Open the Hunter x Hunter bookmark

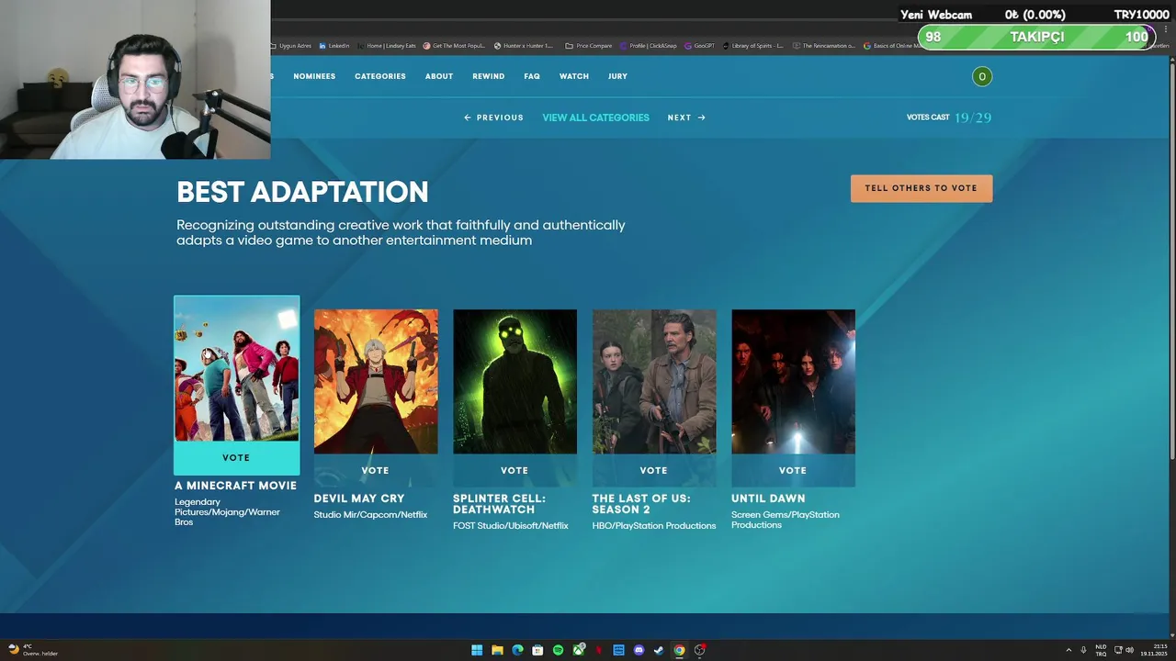524,46
